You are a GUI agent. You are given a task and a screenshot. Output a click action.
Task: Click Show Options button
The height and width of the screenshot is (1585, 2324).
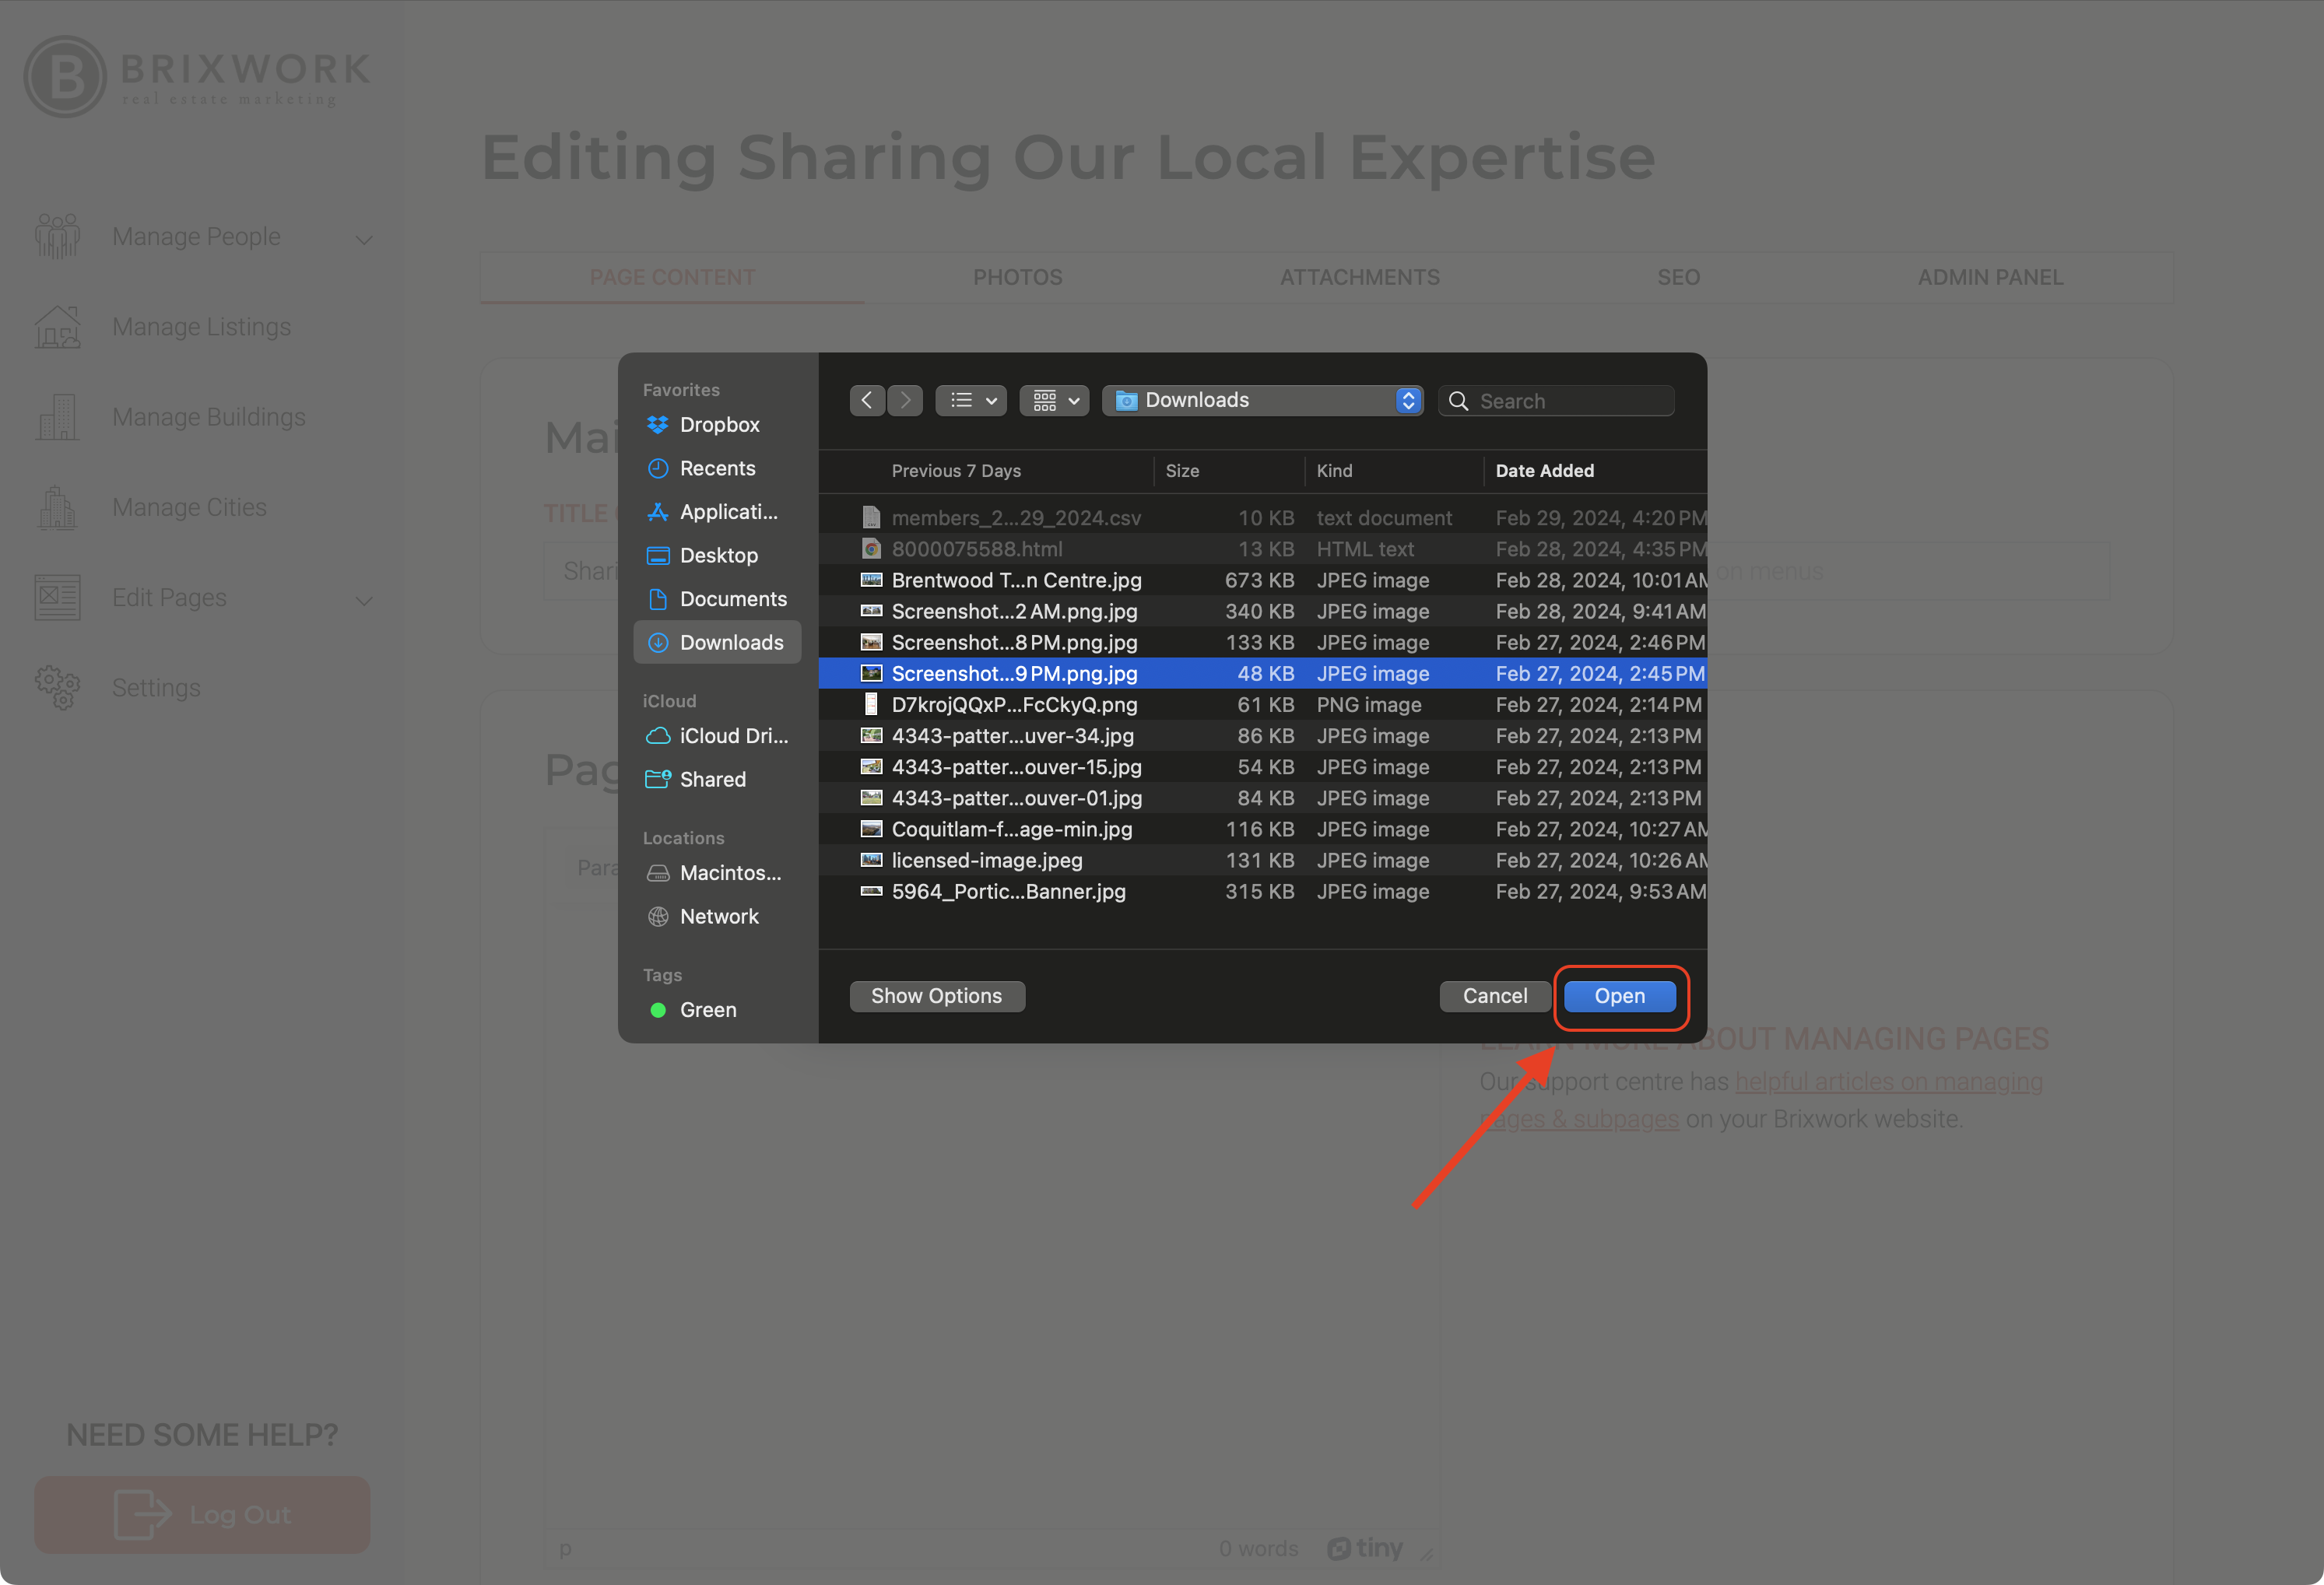pos(936,996)
